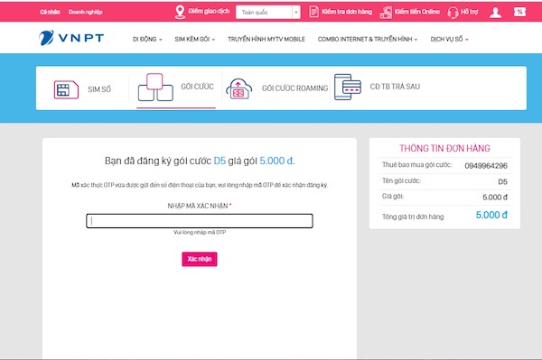Viewport: 542px width, 360px height.
Task: Click the THÔNG TIN ĐƠN HÀNG heading
Action: click(x=444, y=148)
